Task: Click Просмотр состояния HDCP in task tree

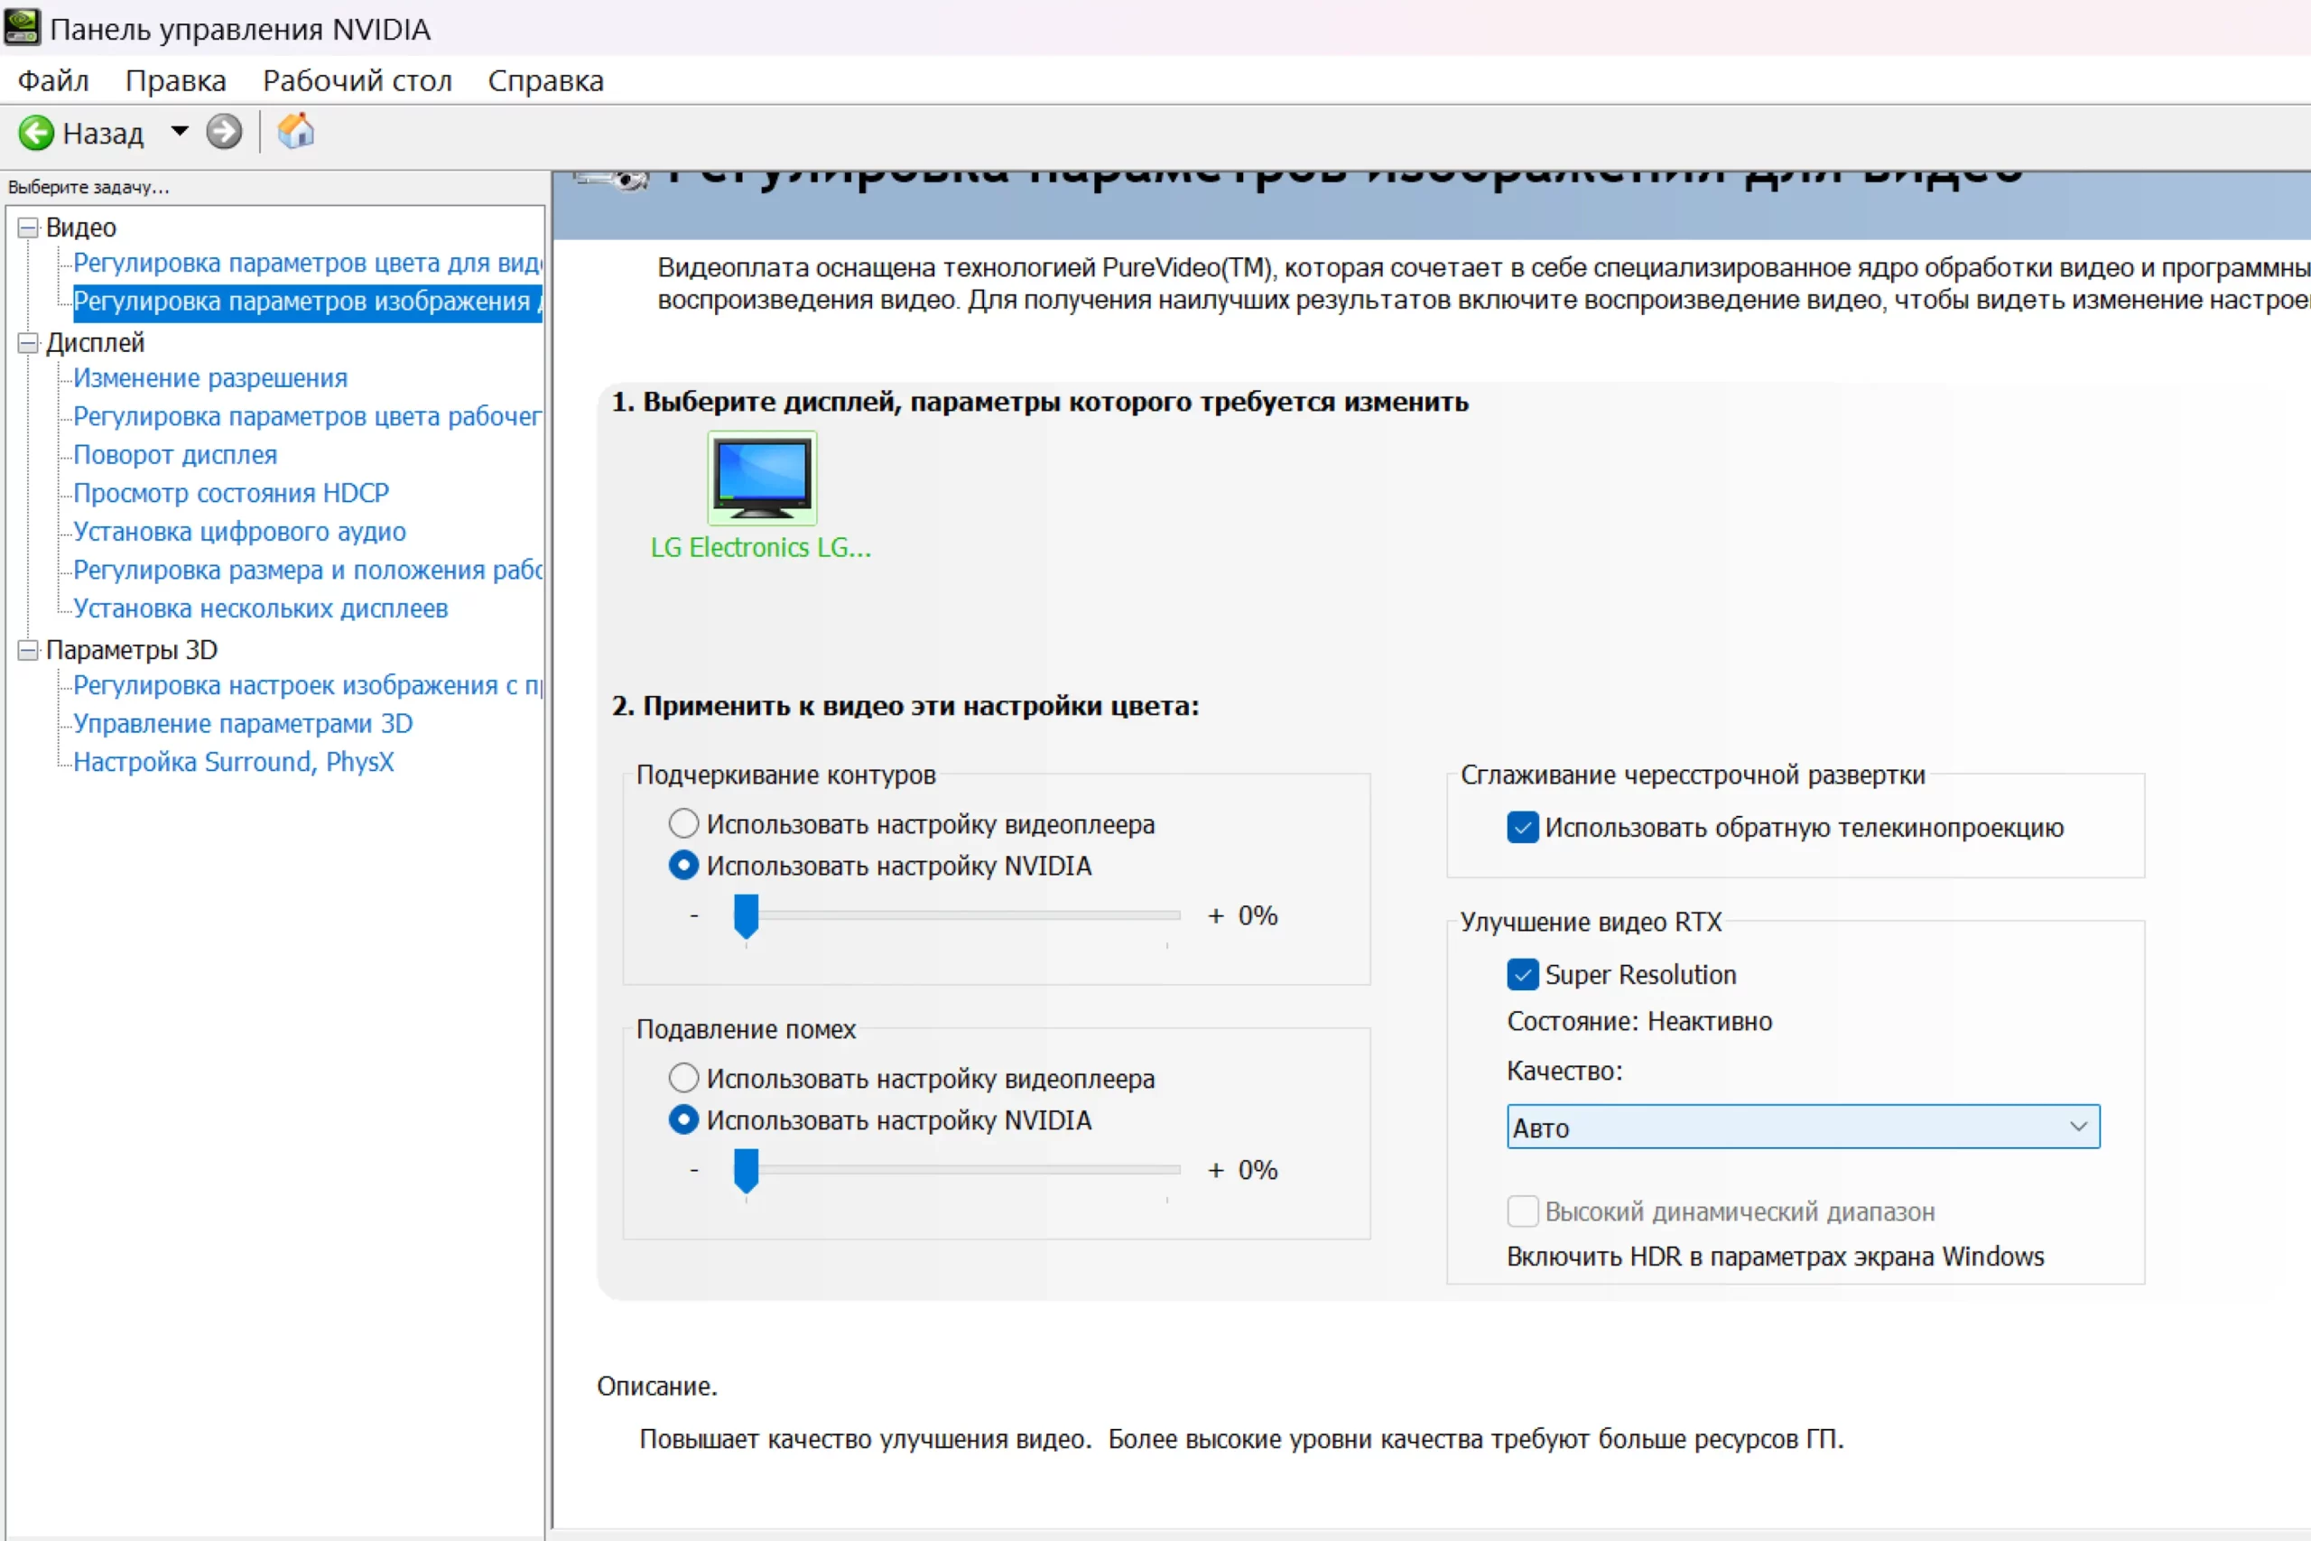Action: pos(231,494)
